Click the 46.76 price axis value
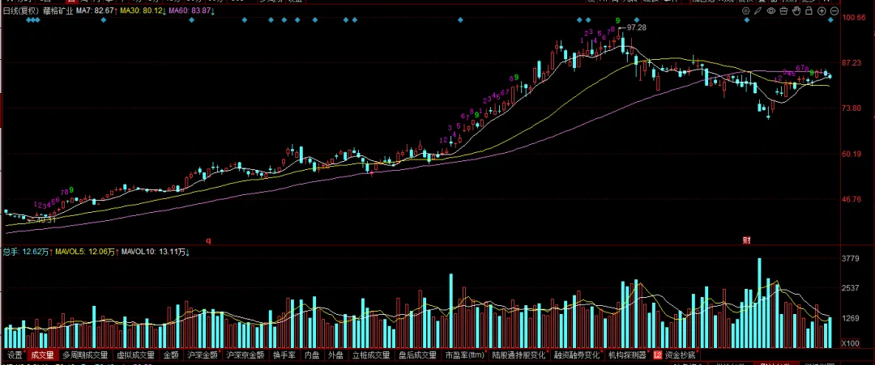Viewport: 875px width, 365px height. 853,199
